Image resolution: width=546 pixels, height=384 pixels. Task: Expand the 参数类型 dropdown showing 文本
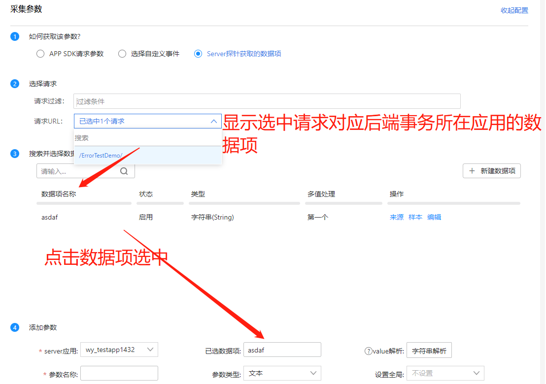click(x=282, y=374)
